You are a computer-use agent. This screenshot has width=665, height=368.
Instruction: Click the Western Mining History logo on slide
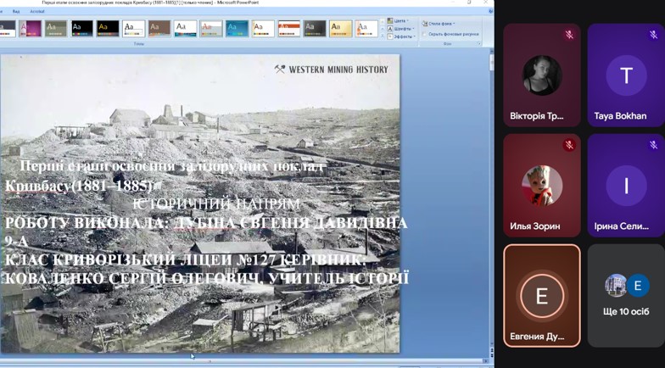[331, 70]
